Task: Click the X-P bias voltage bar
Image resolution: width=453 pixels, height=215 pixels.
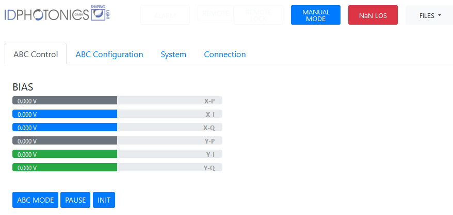Action: tap(117, 100)
